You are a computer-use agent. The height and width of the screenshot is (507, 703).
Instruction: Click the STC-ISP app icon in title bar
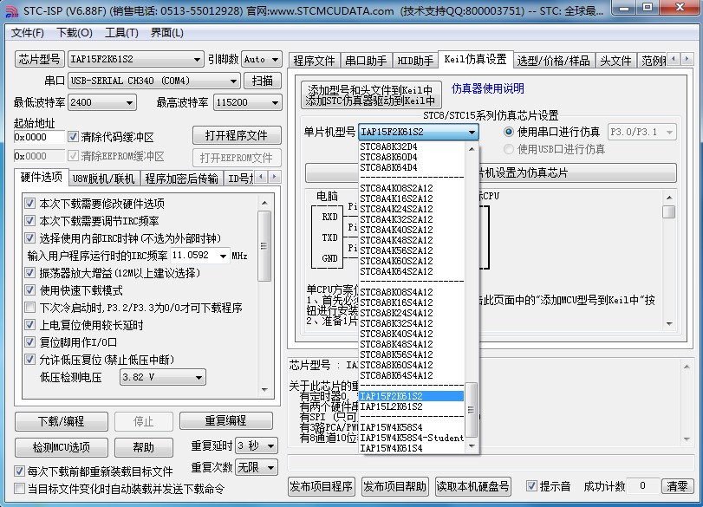(11, 10)
